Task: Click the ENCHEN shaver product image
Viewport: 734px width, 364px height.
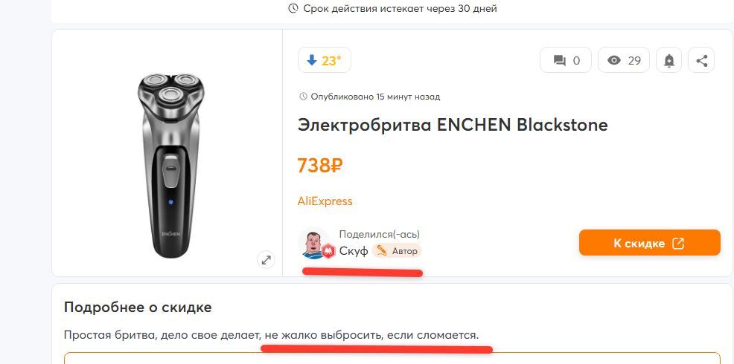Action: (x=167, y=163)
